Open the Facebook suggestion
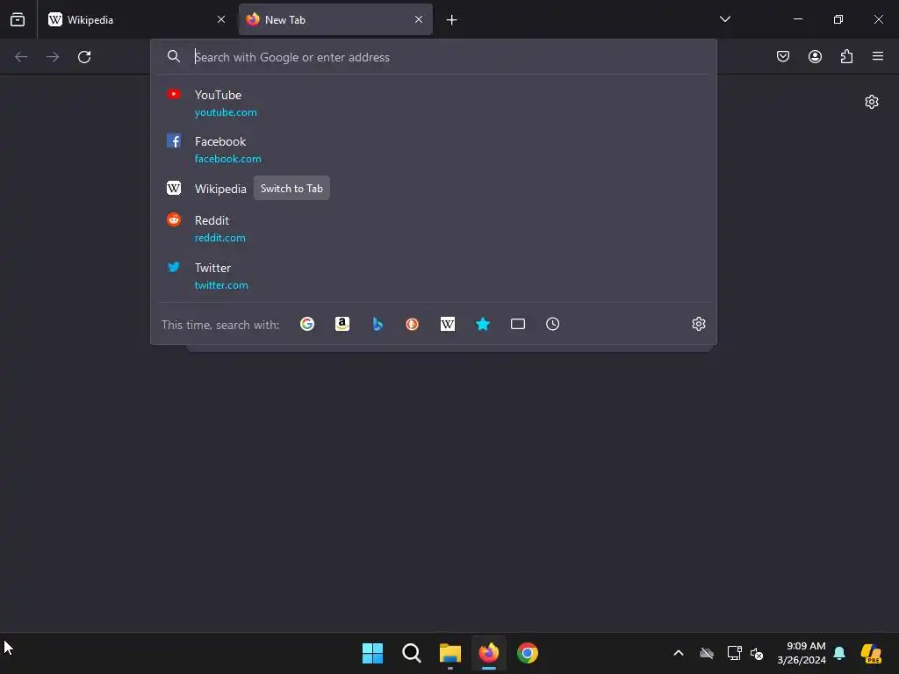899x674 pixels. pos(434,149)
